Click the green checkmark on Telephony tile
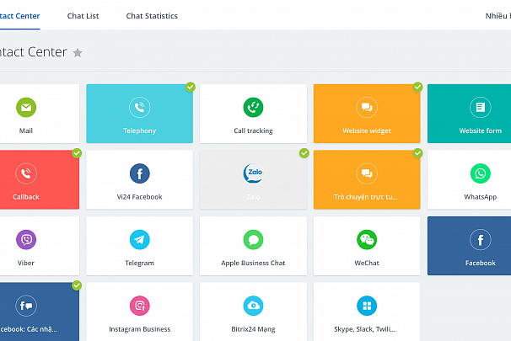Screen dimensions: 511x341 click(x=191, y=87)
